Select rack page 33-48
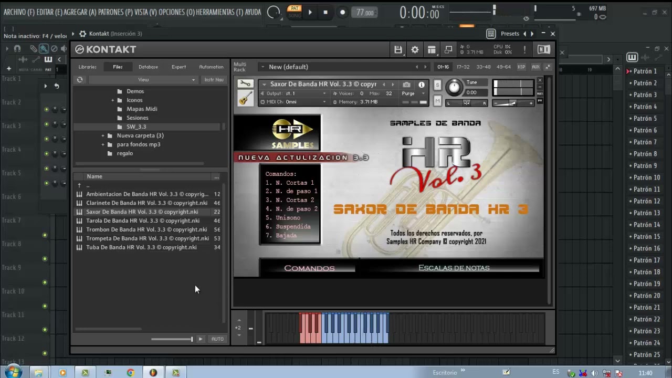The width and height of the screenshot is (672, 378). (483, 67)
